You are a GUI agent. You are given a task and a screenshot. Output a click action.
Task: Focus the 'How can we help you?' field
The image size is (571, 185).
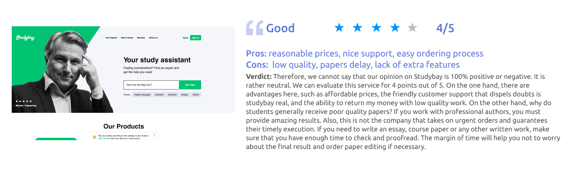coord(151,85)
